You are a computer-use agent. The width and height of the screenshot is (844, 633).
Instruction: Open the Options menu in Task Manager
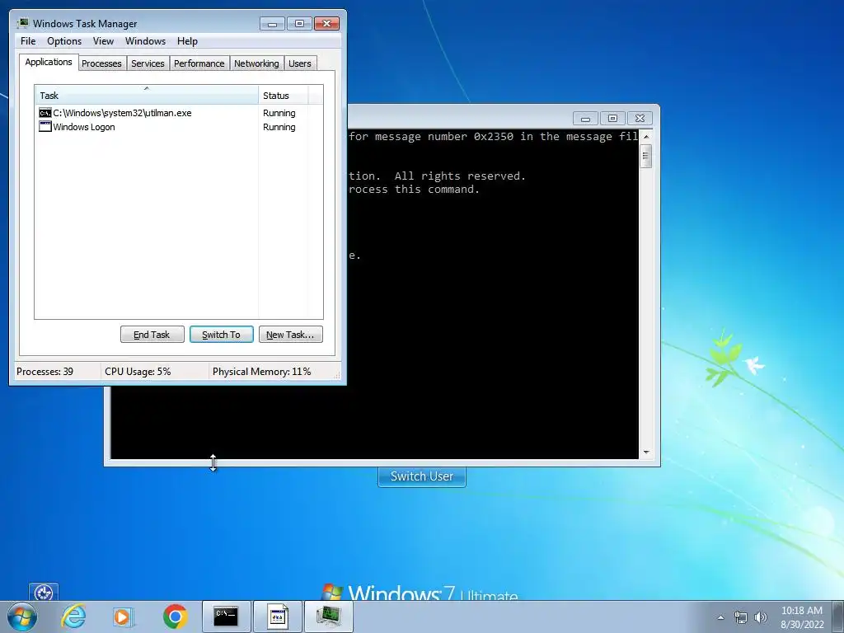[64, 41]
